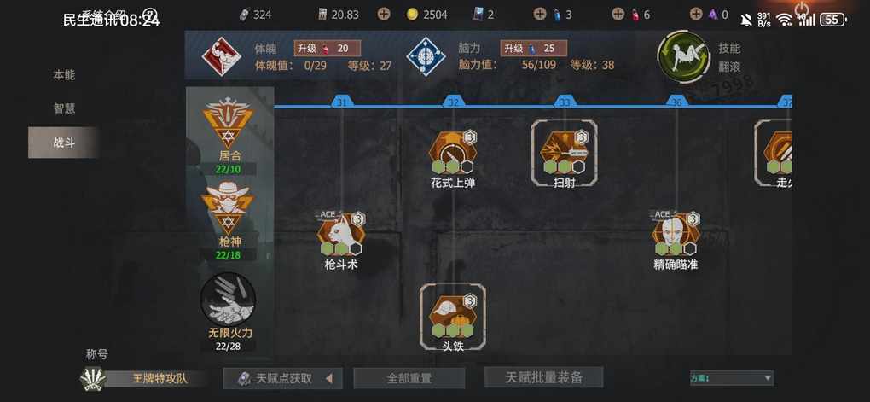Click 全部重置 reset button

coord(409,378)
